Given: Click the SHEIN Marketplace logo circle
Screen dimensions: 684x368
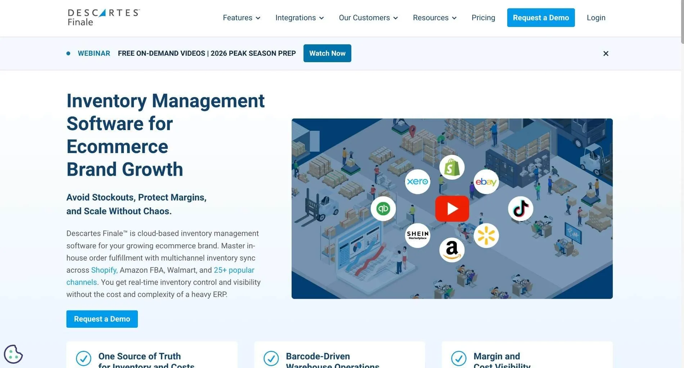Looking at the screenshot, I should coord(418,235).
